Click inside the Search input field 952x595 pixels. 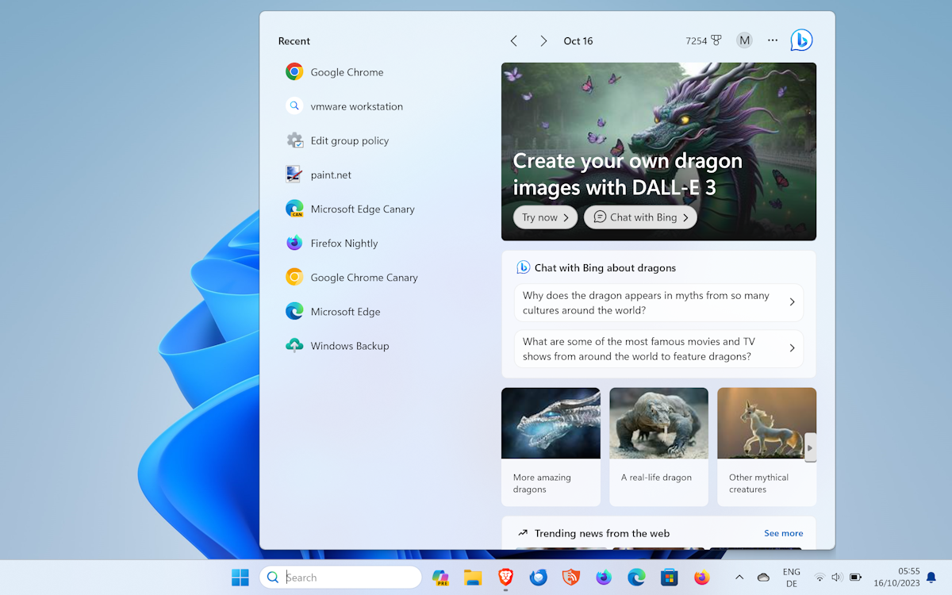341,577
